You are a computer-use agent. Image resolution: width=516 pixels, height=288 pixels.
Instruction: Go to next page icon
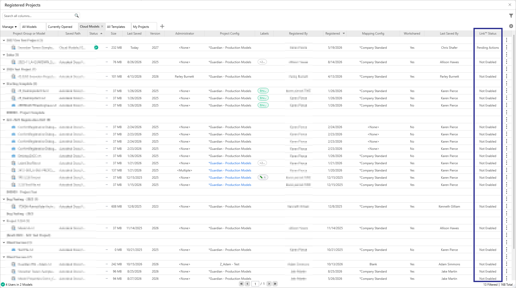(269, 284)
